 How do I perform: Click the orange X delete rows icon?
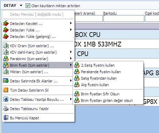6,90
